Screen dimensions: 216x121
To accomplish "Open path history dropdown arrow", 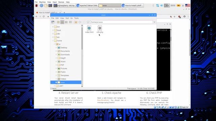I will [155, 22].
